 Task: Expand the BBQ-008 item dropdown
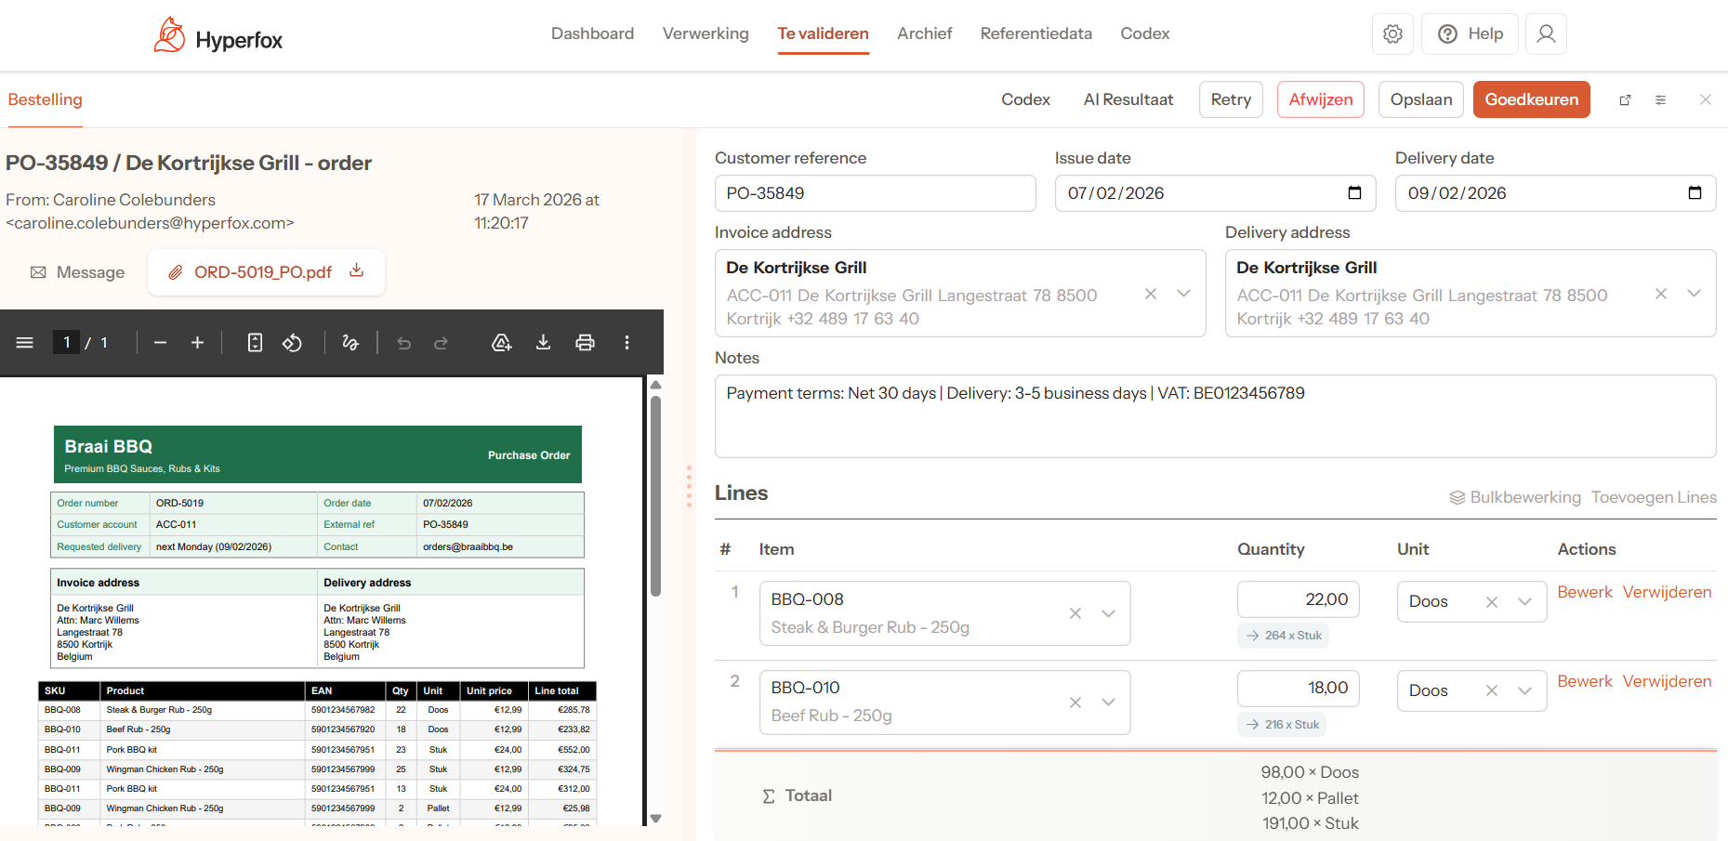[x=1108, y=613]
